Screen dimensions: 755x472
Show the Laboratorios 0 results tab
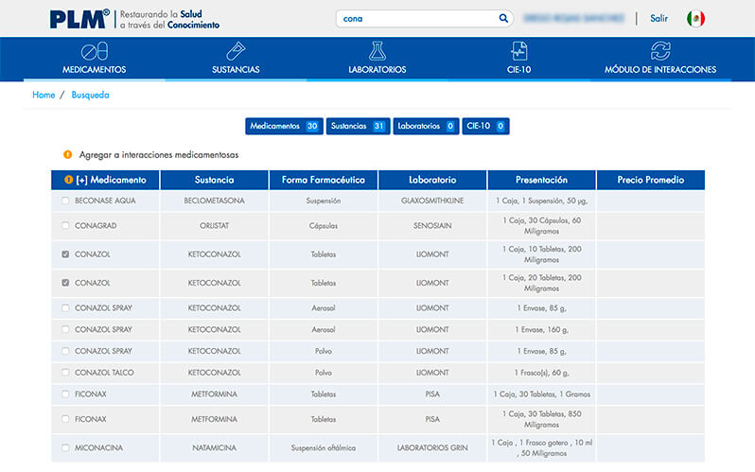(426, 126)
